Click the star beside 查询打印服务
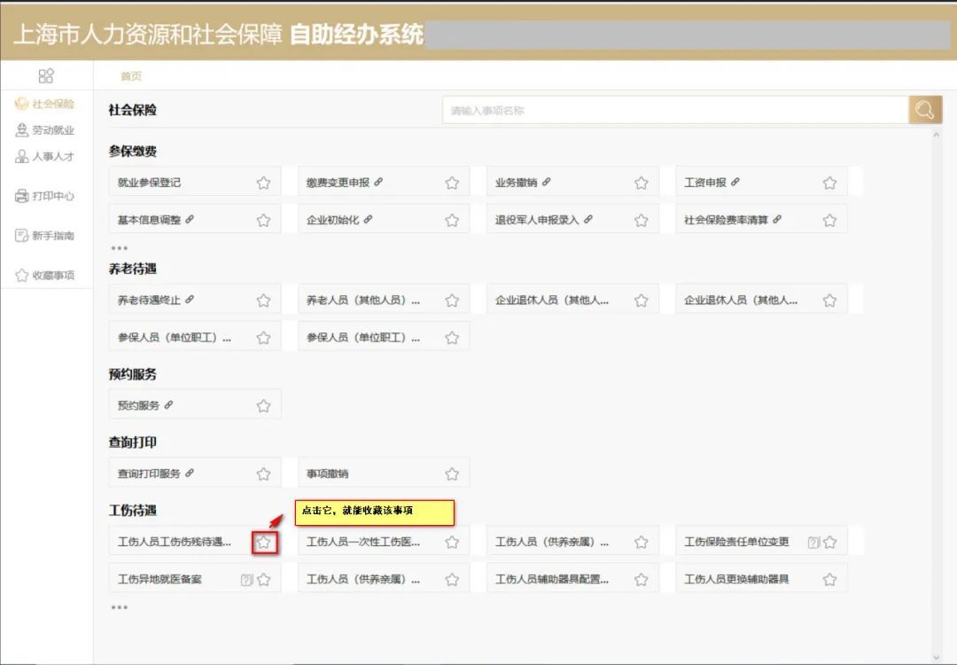Screen dimensions: 957x665 (x=264, y=473)
